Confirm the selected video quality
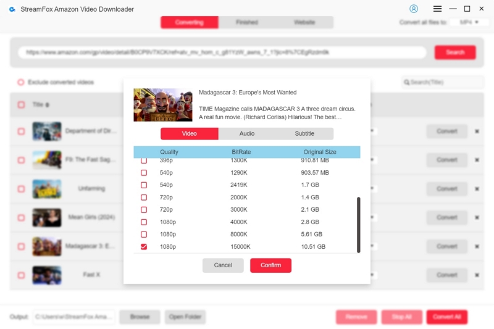This screenshot has height=329, width=494. (270, 265)
